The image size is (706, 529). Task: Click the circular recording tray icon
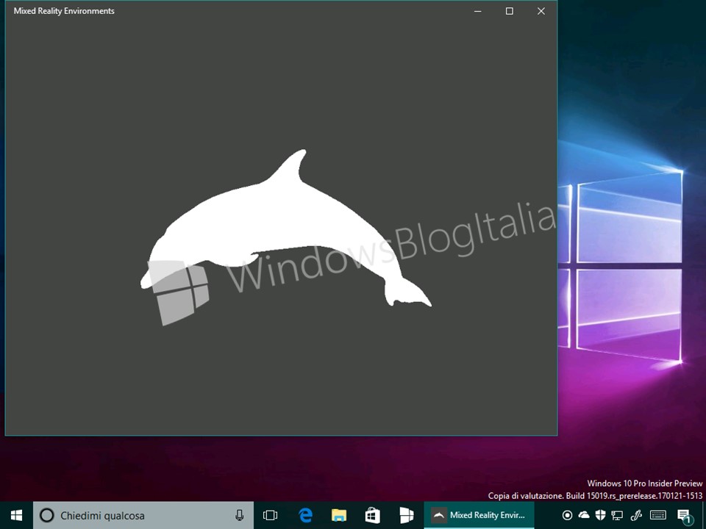(x=567, y=515)
